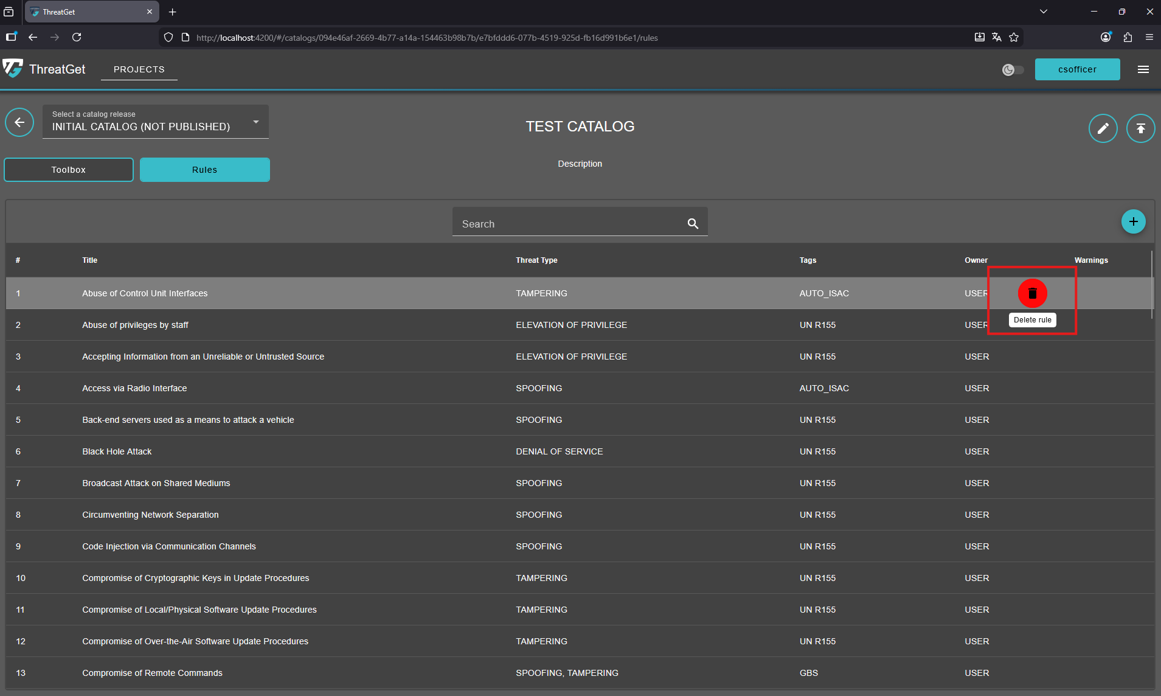This screenshot has height=696, width=1161.
Task: Open the browser tab list chevron
Action: tap(1044, 12)
